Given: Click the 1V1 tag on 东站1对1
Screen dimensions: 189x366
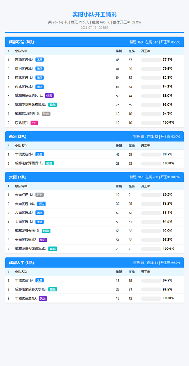Looking at the screenshot, I should (x=34, y=123).
